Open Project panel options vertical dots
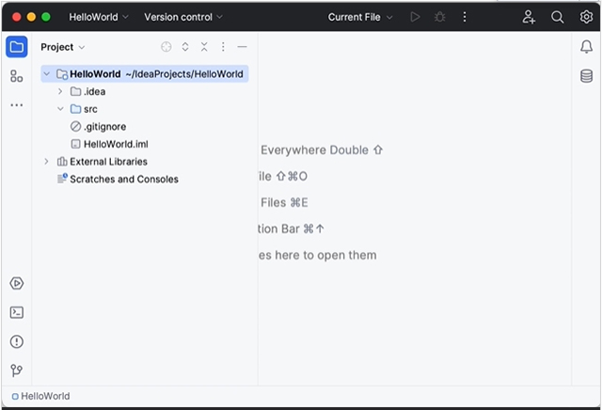The height and width of the screenshot is (410, 602). click(223, 47)
